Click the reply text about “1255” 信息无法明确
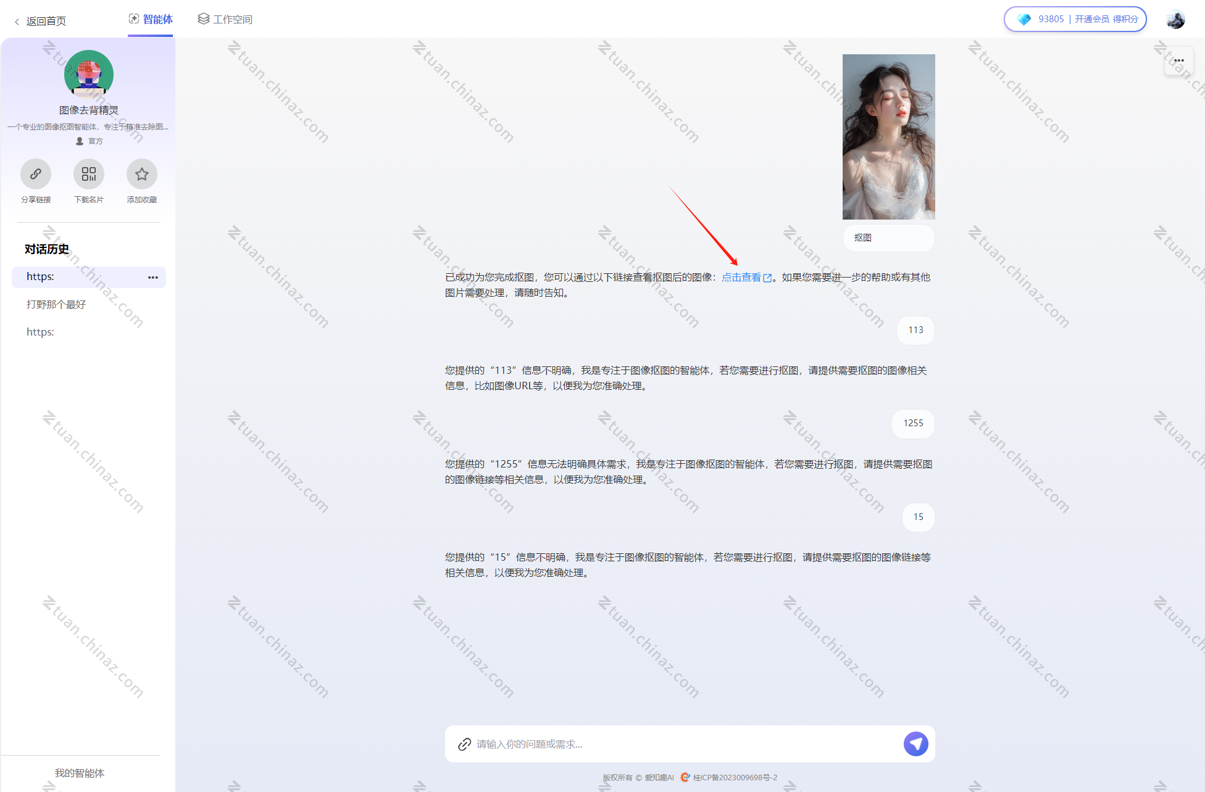The width and height of the screenshot is (1205, 792). click(x=689, y=472)
